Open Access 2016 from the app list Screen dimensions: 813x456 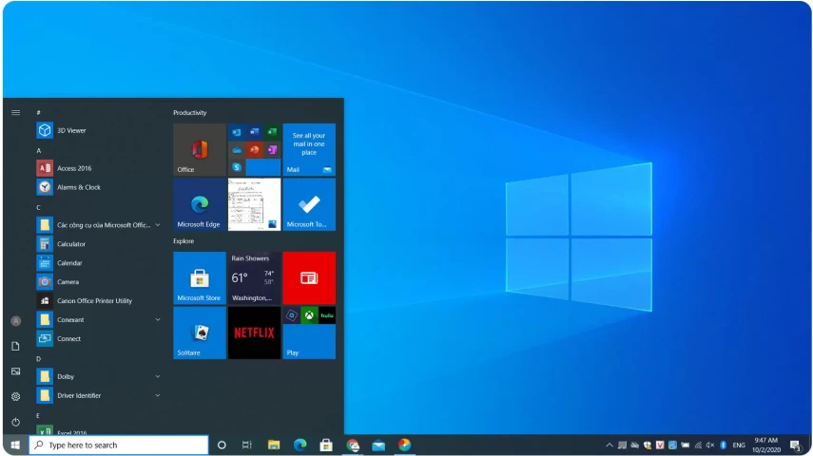(99, 168)
